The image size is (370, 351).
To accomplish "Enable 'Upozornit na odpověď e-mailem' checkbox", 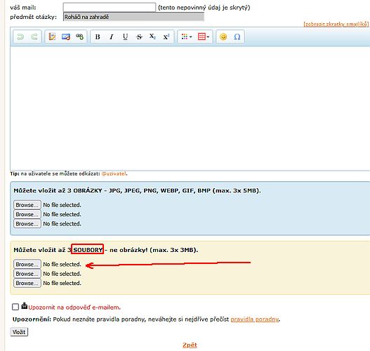I will [15, 307].
